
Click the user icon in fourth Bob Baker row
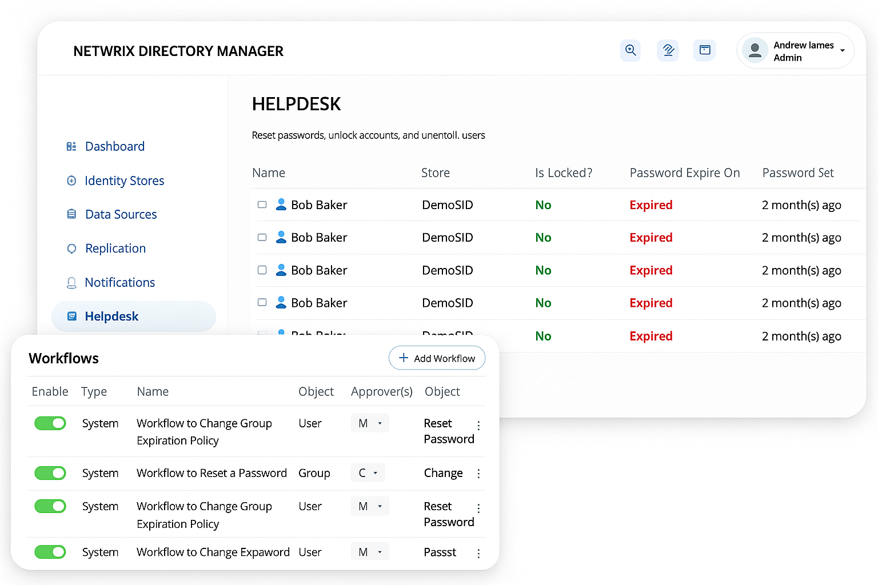click(x=281, y=302)
